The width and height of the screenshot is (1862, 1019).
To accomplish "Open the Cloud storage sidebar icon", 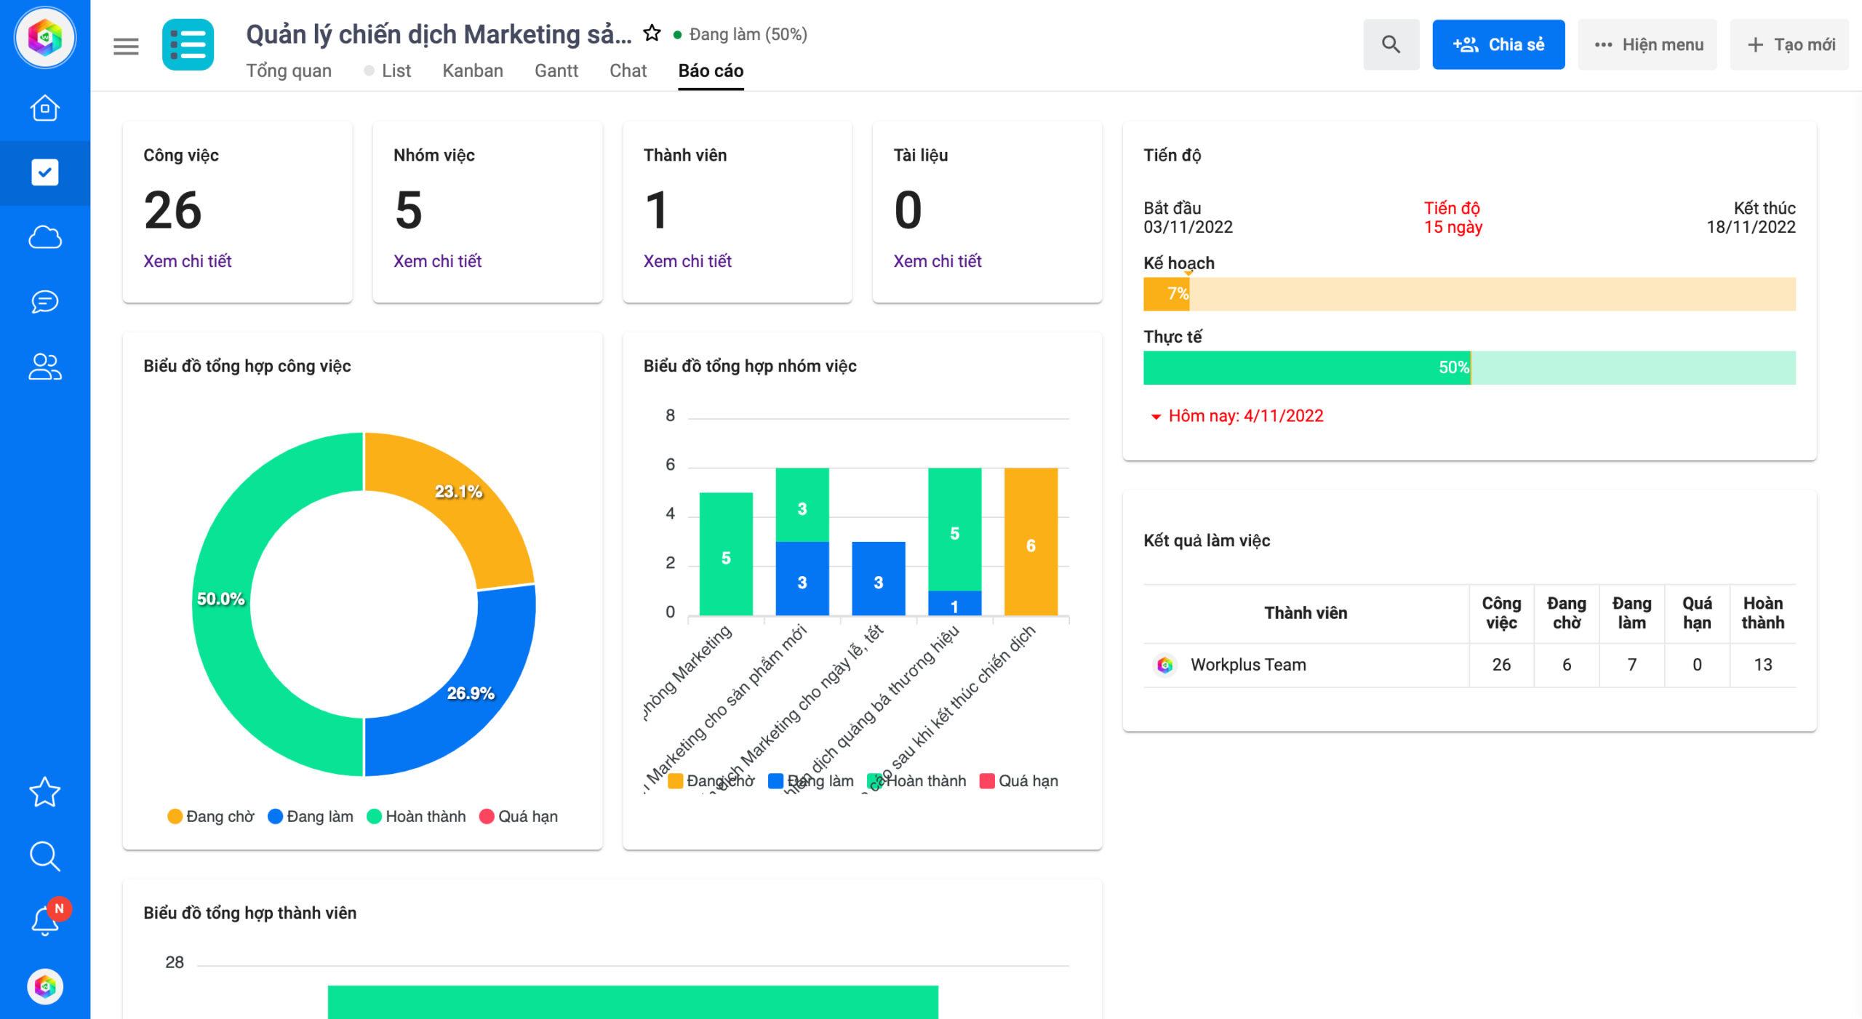I will pyautogui.click(x=45, y=237).
